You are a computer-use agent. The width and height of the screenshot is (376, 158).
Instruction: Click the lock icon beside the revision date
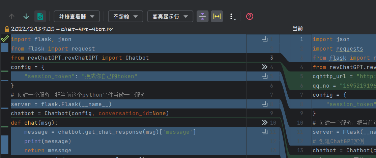[6, 29]
